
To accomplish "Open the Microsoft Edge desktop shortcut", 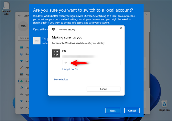I will [6, 8].
